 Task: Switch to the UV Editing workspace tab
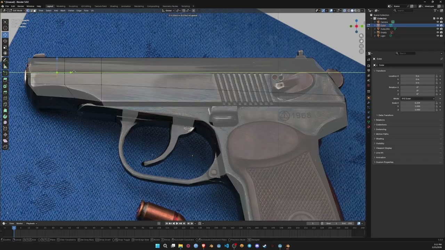click(x=86, y=6)
